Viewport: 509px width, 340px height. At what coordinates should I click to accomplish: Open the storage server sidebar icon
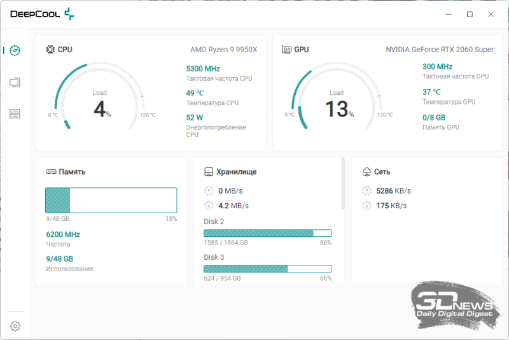coord(15,114)
